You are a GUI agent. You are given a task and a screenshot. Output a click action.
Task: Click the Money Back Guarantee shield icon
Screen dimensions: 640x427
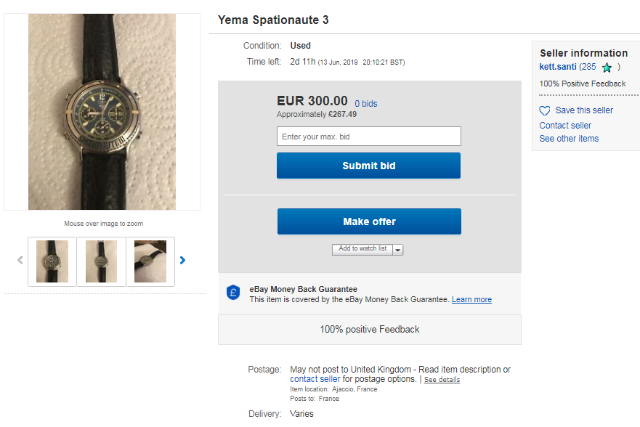point(233,293)
